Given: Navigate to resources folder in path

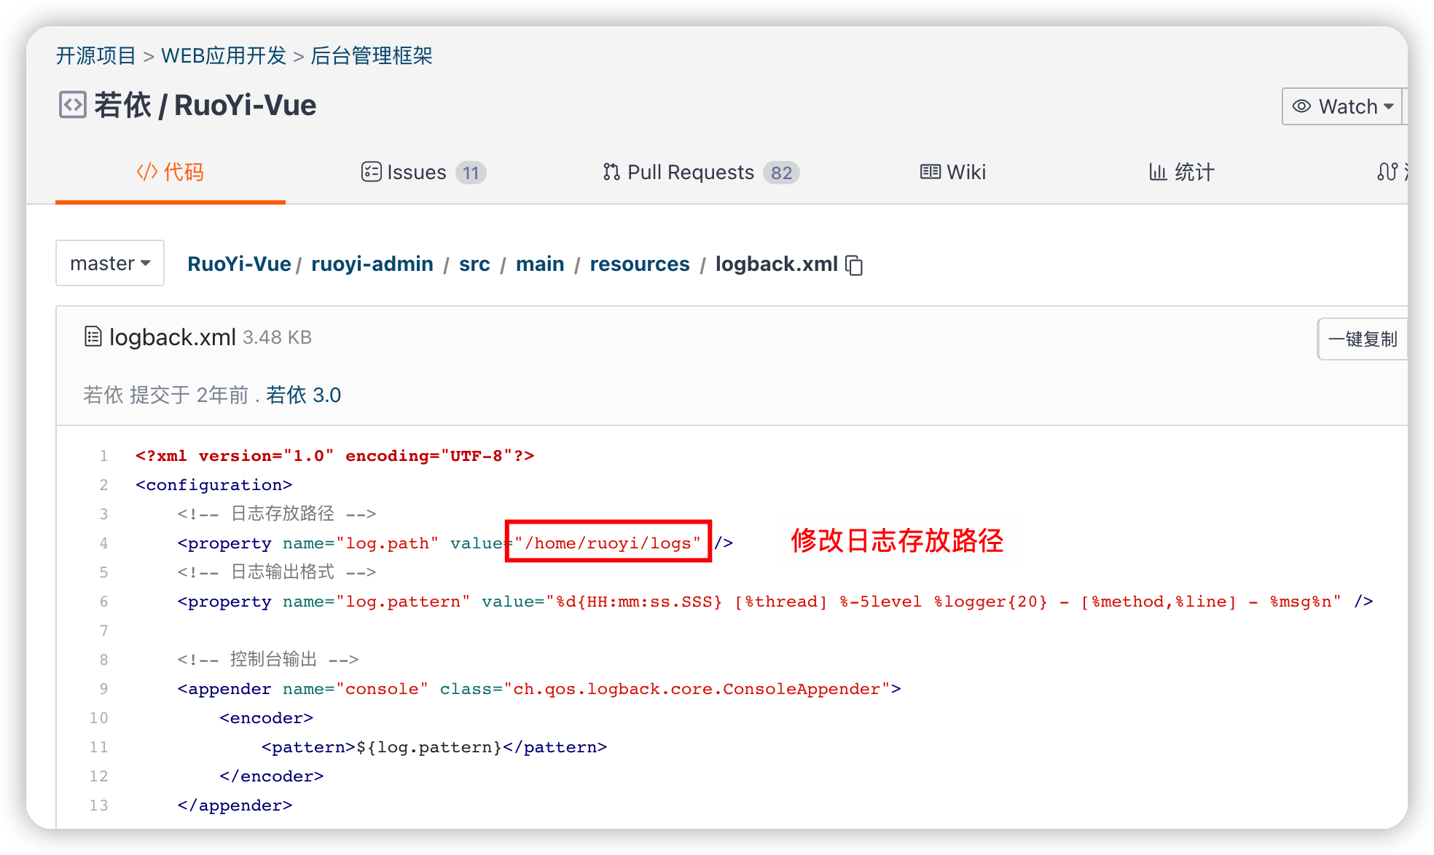Looking at the screenshot, I should tap(640, 264).
